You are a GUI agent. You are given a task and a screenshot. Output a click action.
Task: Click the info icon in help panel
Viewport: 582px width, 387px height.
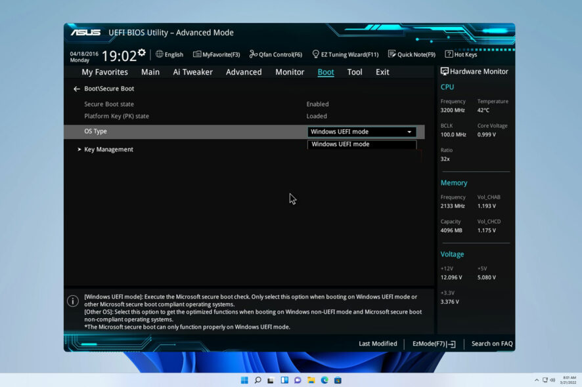pos(73,301)
